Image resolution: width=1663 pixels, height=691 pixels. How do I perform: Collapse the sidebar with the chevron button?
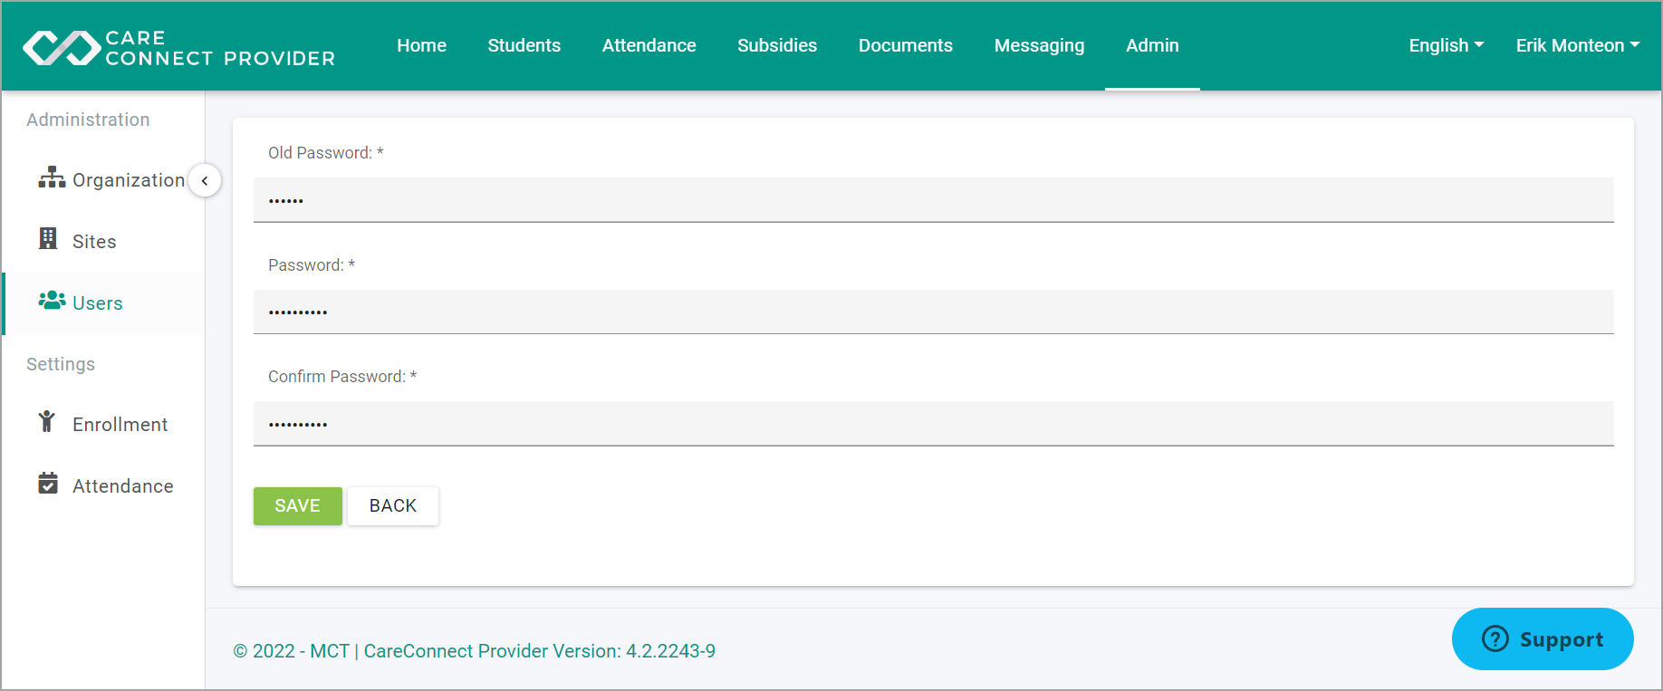point(205,180)
